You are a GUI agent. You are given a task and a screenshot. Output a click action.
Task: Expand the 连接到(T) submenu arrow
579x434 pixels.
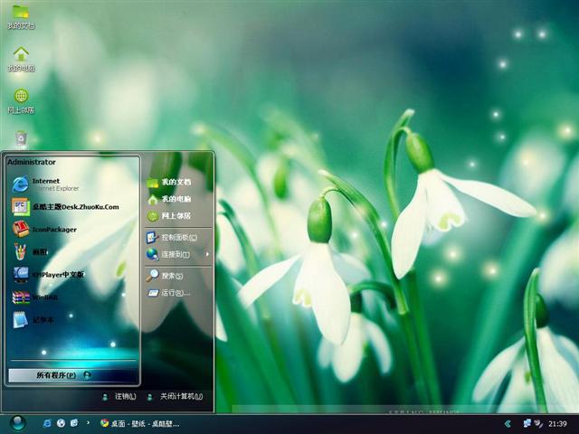207,254
